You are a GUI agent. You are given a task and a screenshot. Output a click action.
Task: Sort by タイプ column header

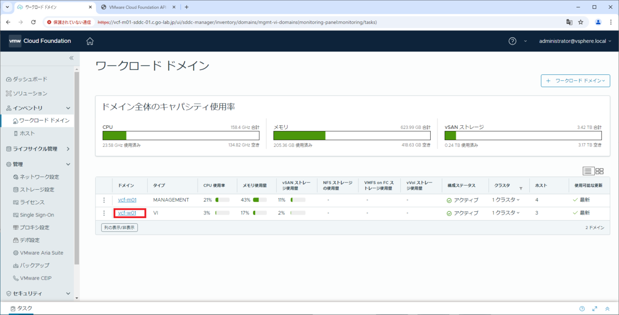[159, 185]
